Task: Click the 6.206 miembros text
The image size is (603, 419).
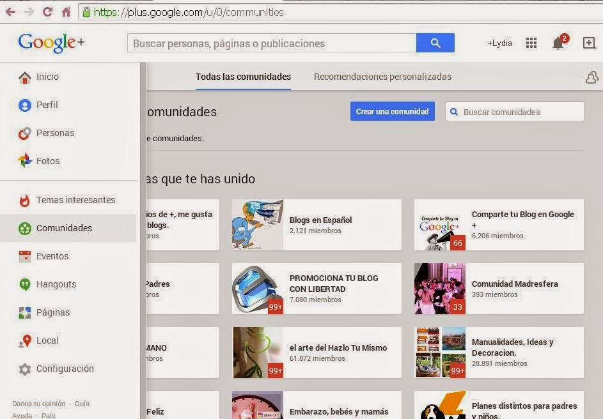Action: 497,236
